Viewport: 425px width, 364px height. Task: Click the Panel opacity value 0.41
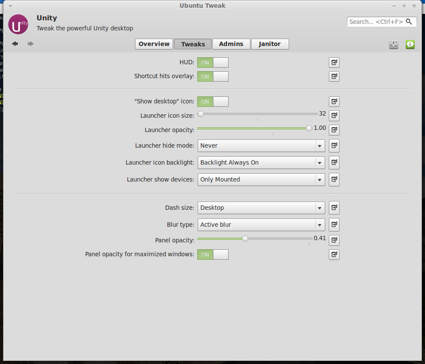point(320,238)
